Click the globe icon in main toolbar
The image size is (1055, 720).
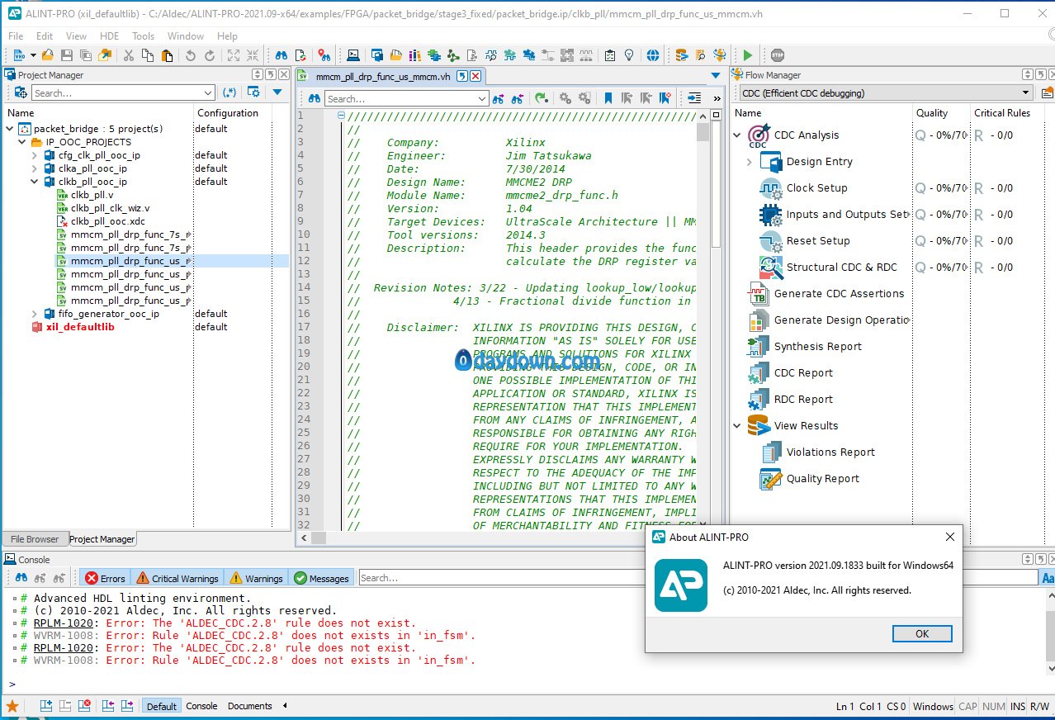(x=653, y=55)
